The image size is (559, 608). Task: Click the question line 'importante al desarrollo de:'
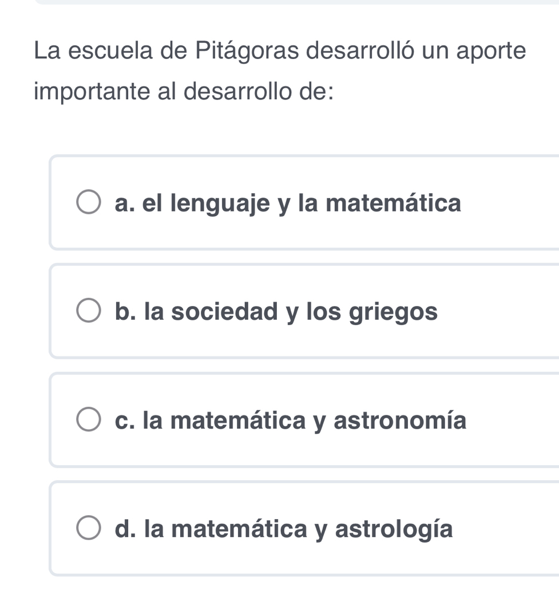click(184, 92)
